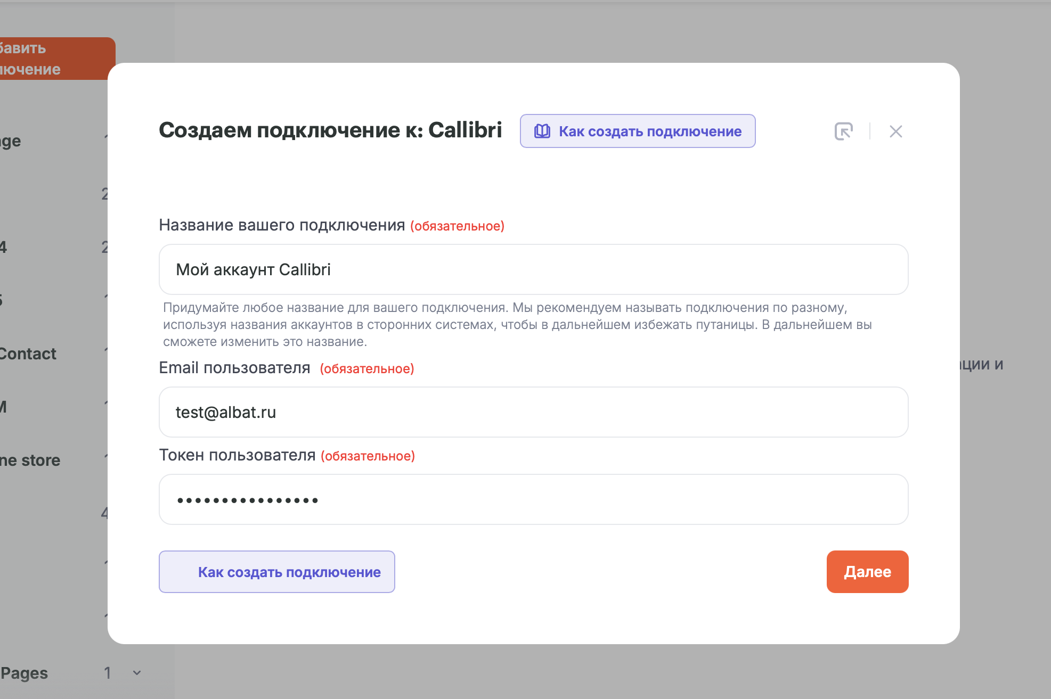Click the 'Токен пользователя' label
The image size is (1051, 699).
(238, 455)
